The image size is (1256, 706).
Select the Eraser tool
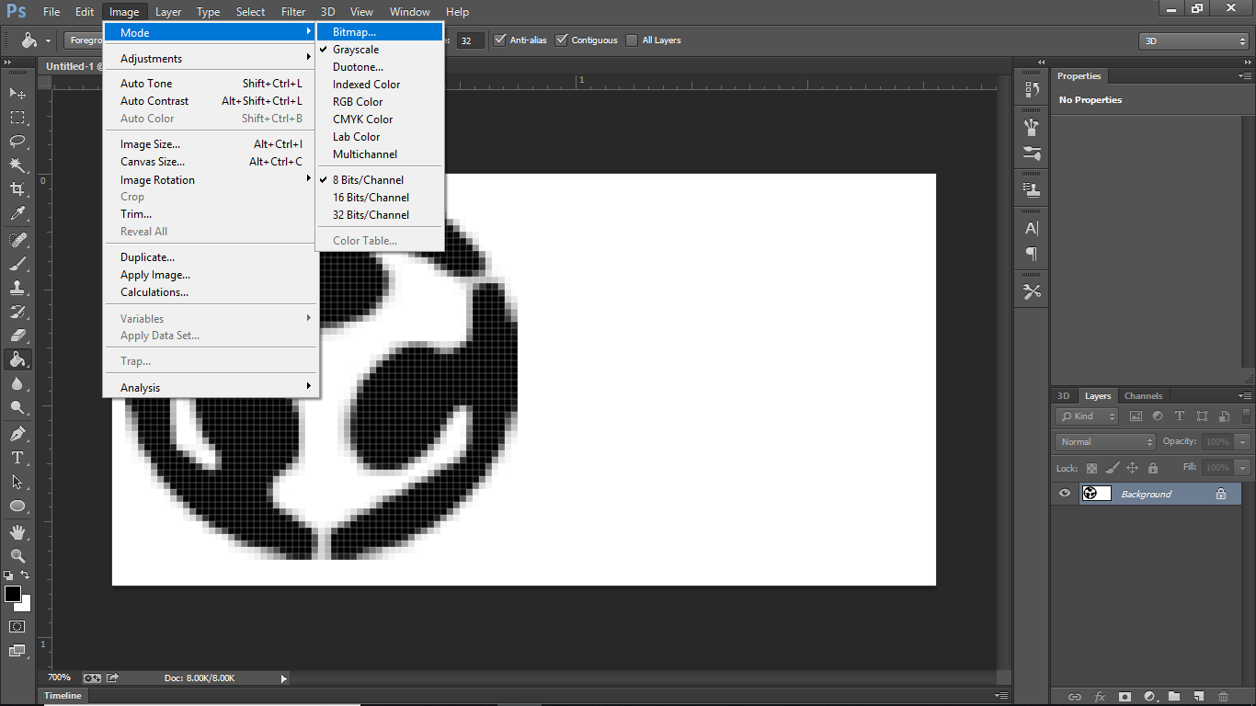pyautogui.click(x=17, y=336)
